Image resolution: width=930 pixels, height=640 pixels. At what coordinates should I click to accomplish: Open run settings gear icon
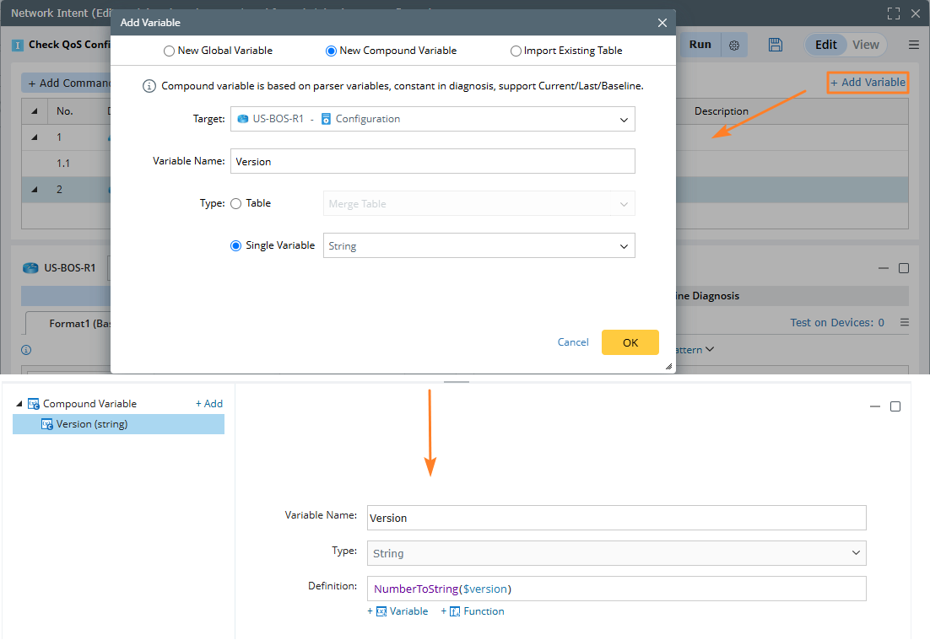[x=734, y=45]
